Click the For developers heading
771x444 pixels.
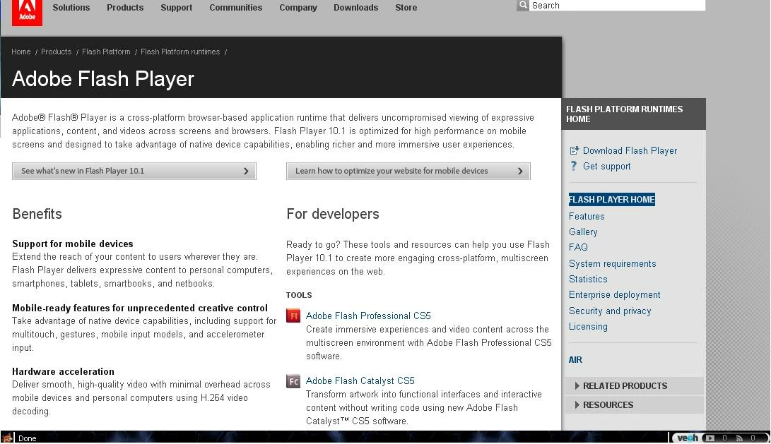click(333, 214)
